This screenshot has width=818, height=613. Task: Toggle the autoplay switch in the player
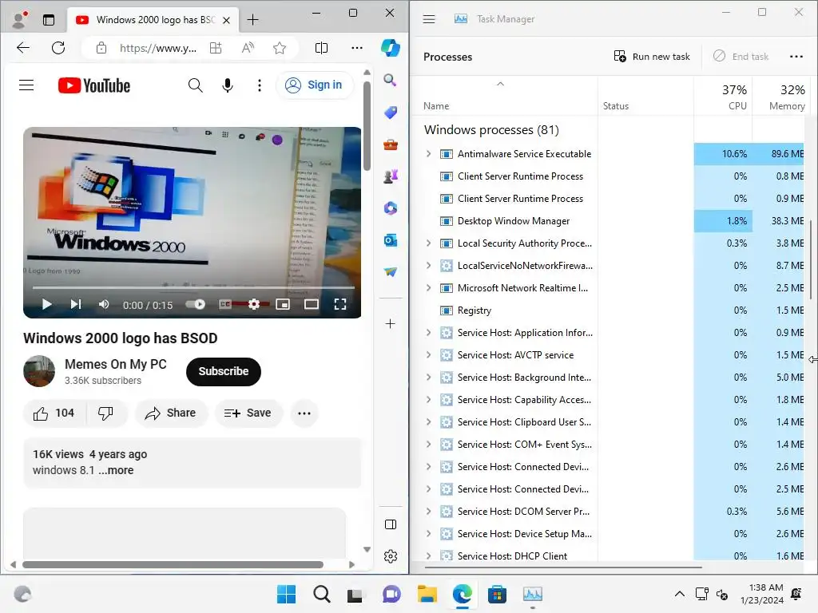[x=196, y=304]
